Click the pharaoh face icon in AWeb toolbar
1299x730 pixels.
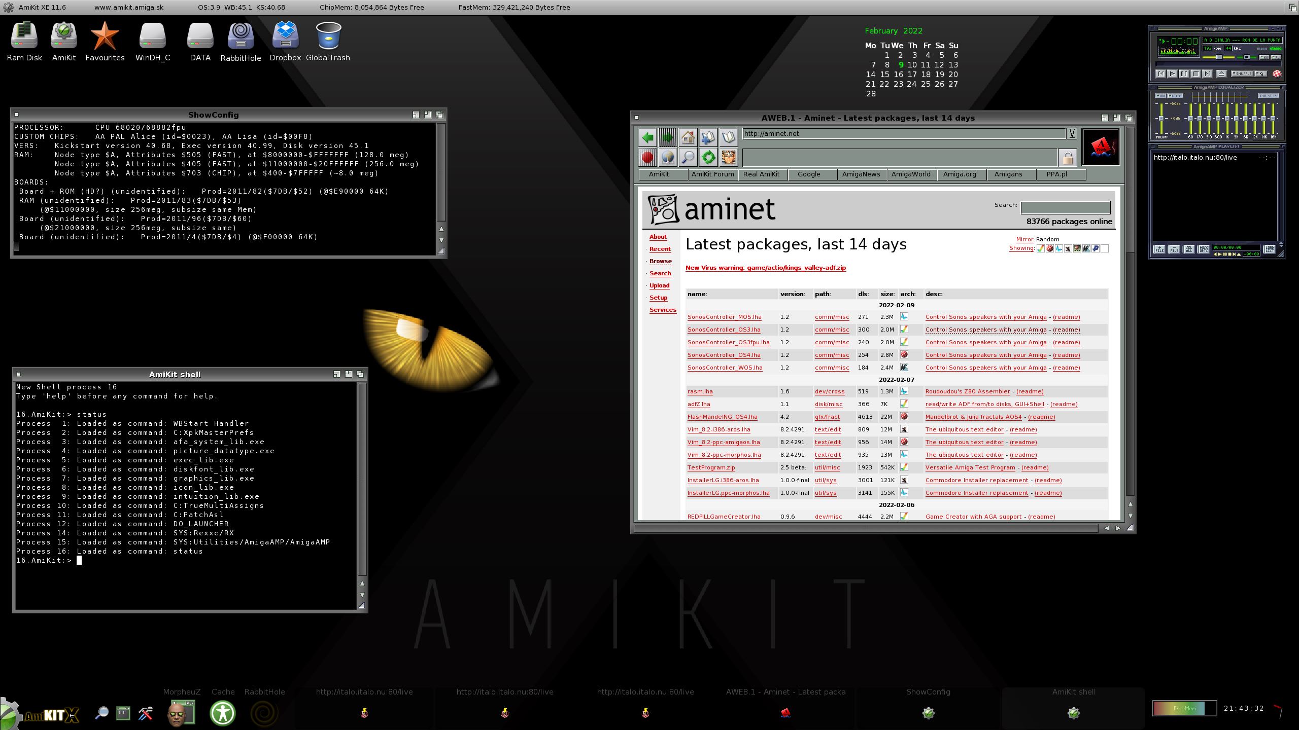click(x=729, y=158)
